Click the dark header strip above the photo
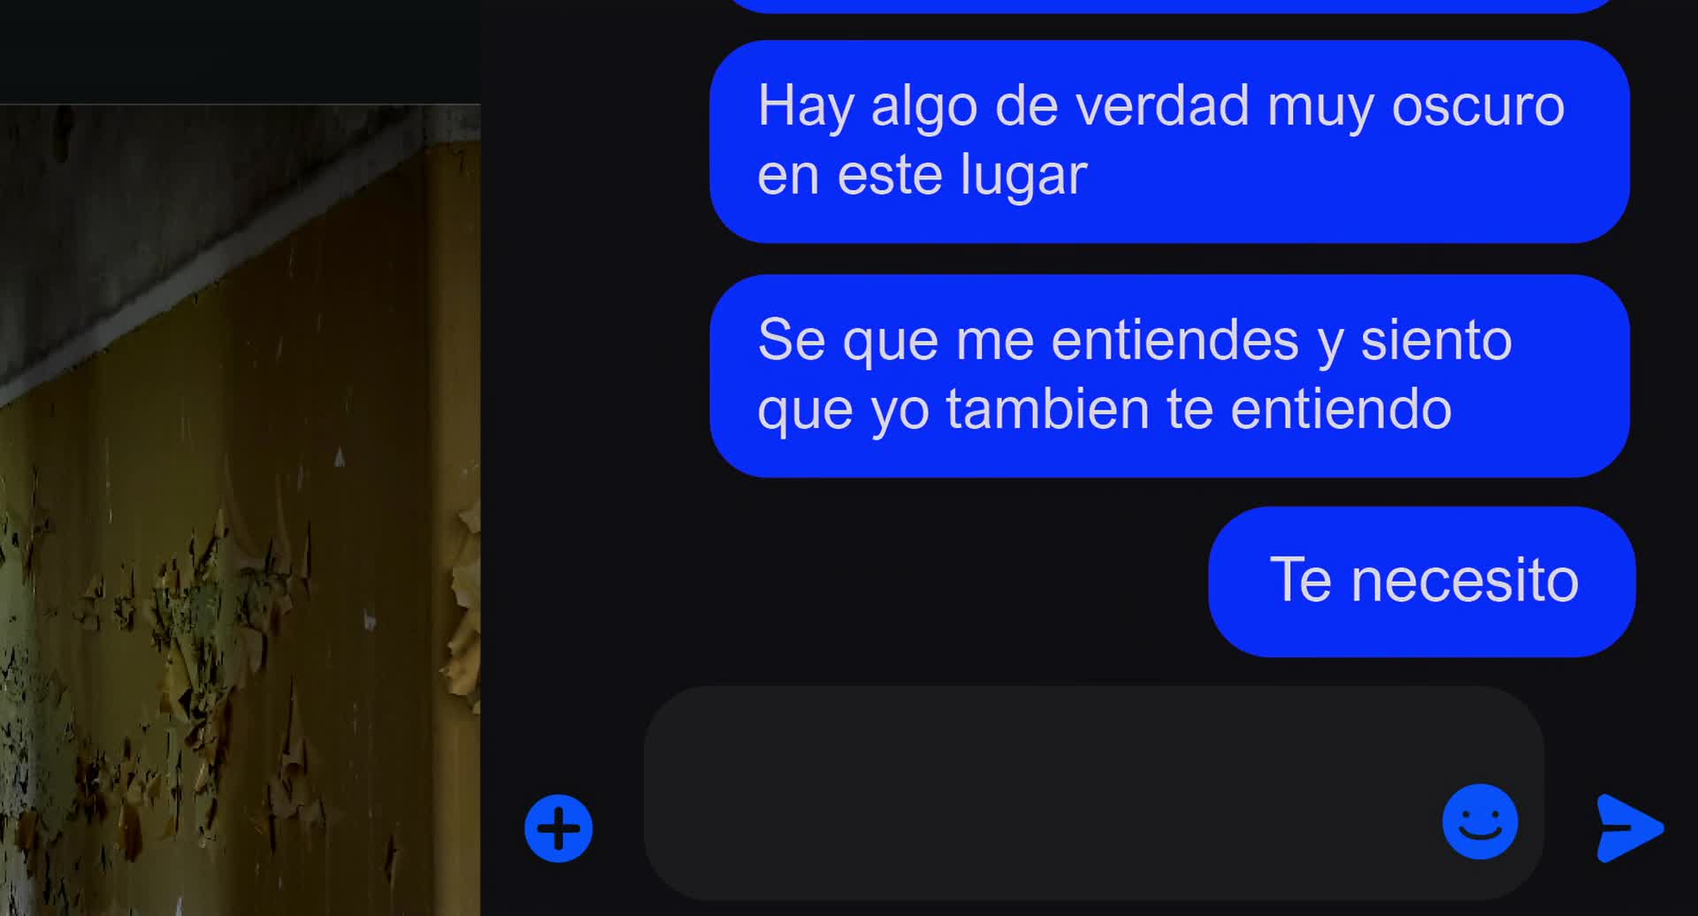This screenshot has width=1698, height=916. pos(240,51)
